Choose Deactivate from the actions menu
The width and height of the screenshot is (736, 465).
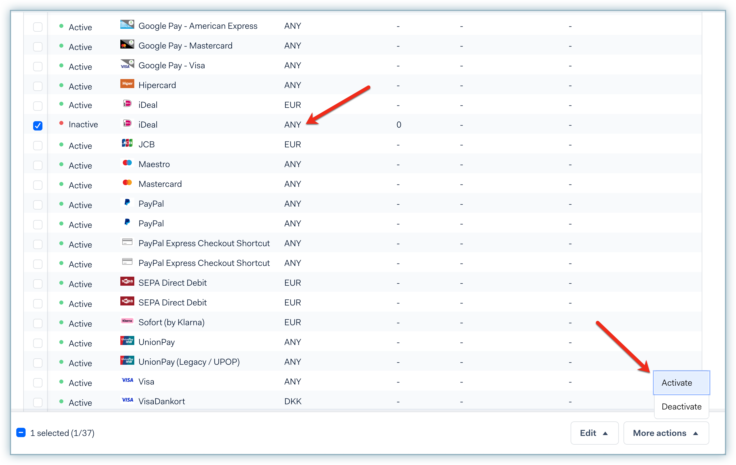(681, 407)
